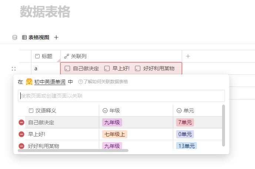This screenshot has width=255, height=169.
Task: Click the drag handle beside row a
Action: point(14,68)
